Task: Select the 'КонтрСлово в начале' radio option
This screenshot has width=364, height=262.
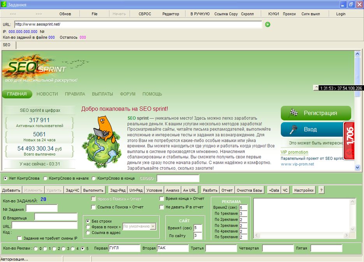Action: (x=46, y=178)
